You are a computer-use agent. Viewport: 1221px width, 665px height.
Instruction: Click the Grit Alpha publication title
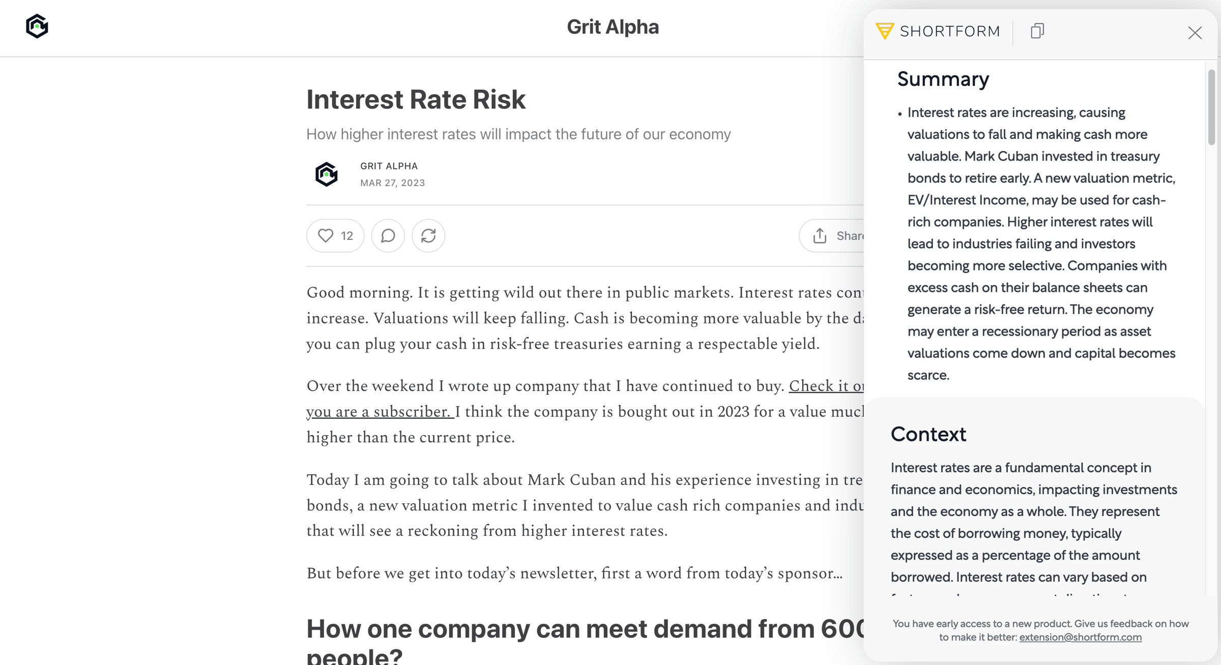[x=613, y=27]
